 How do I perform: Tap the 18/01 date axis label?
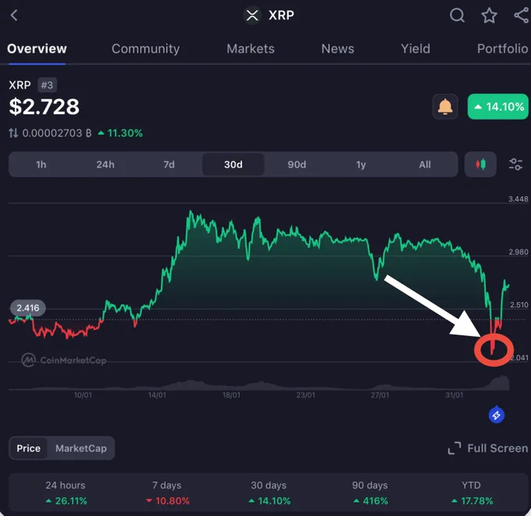[231, 395]
